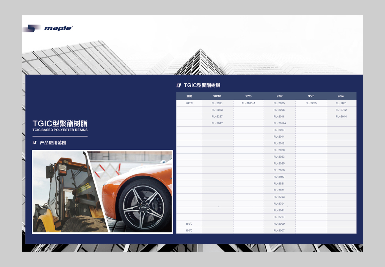
Task: Click the 温度 column header
Action: pyautogui.click(x=189, y=96)
